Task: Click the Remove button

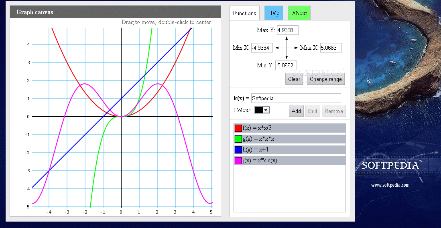Action: point(334,111)
